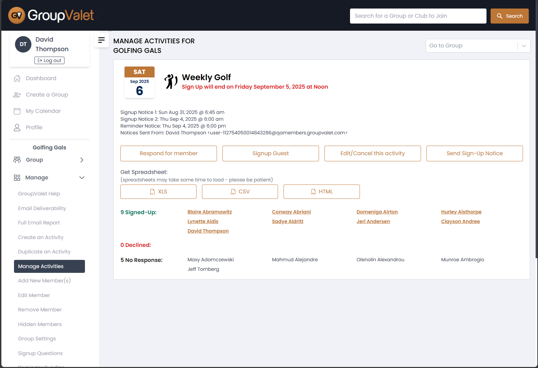Screen dimensions: 538x368
Task: Click the Respond for member button
Action: point(169,153)
